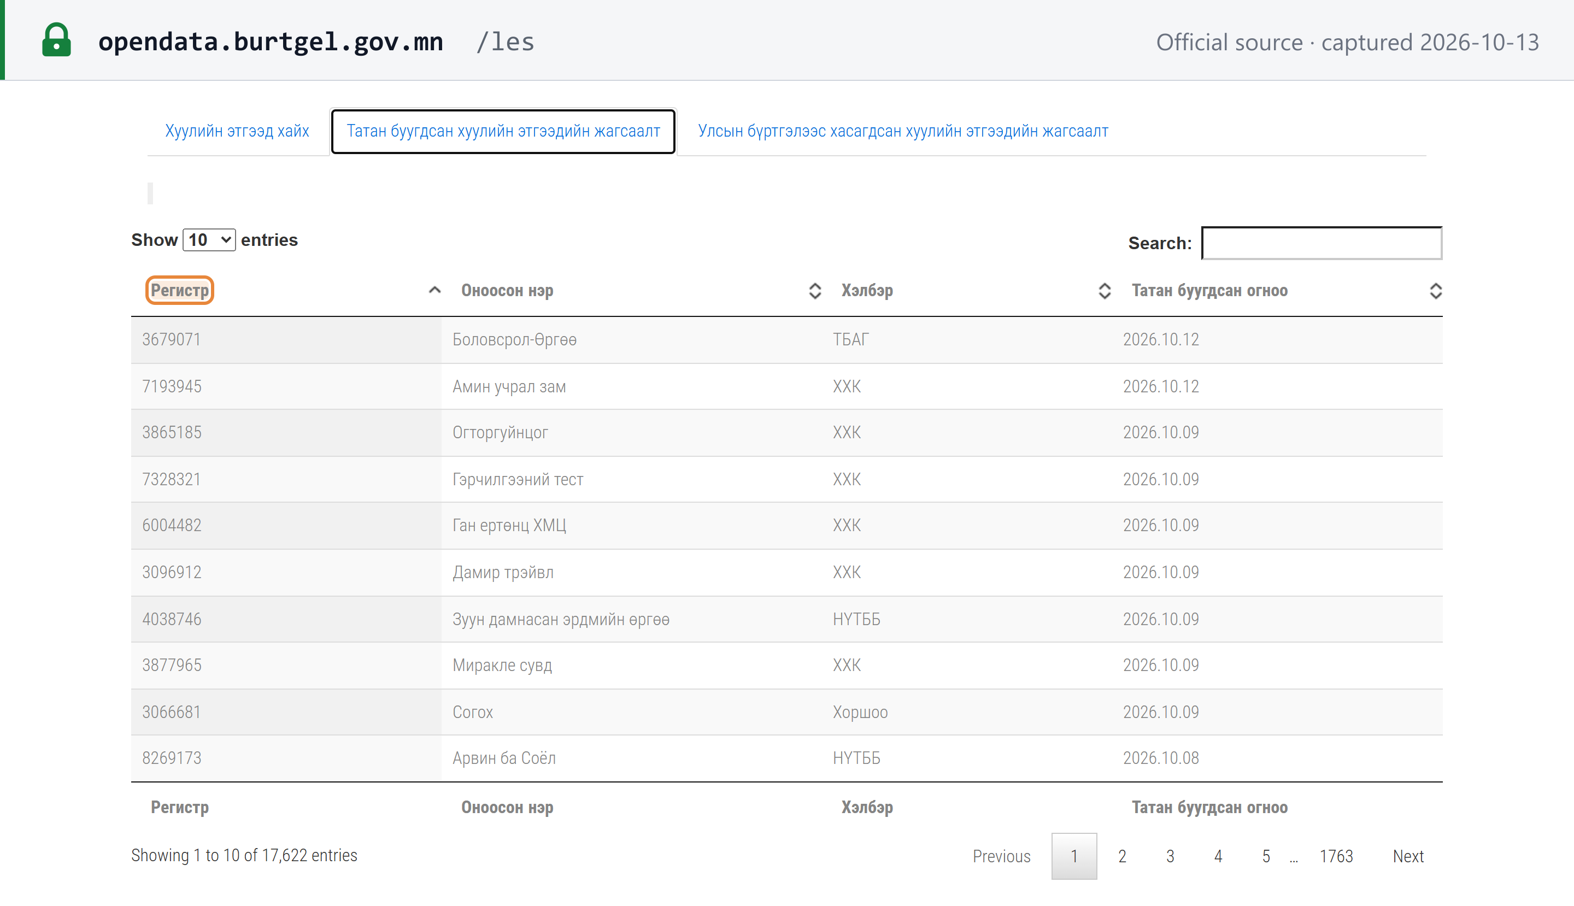Image resolution: width=1574 pixels, height=906 pixels.
Task: Open page 2 of results
Action: 1121,856
